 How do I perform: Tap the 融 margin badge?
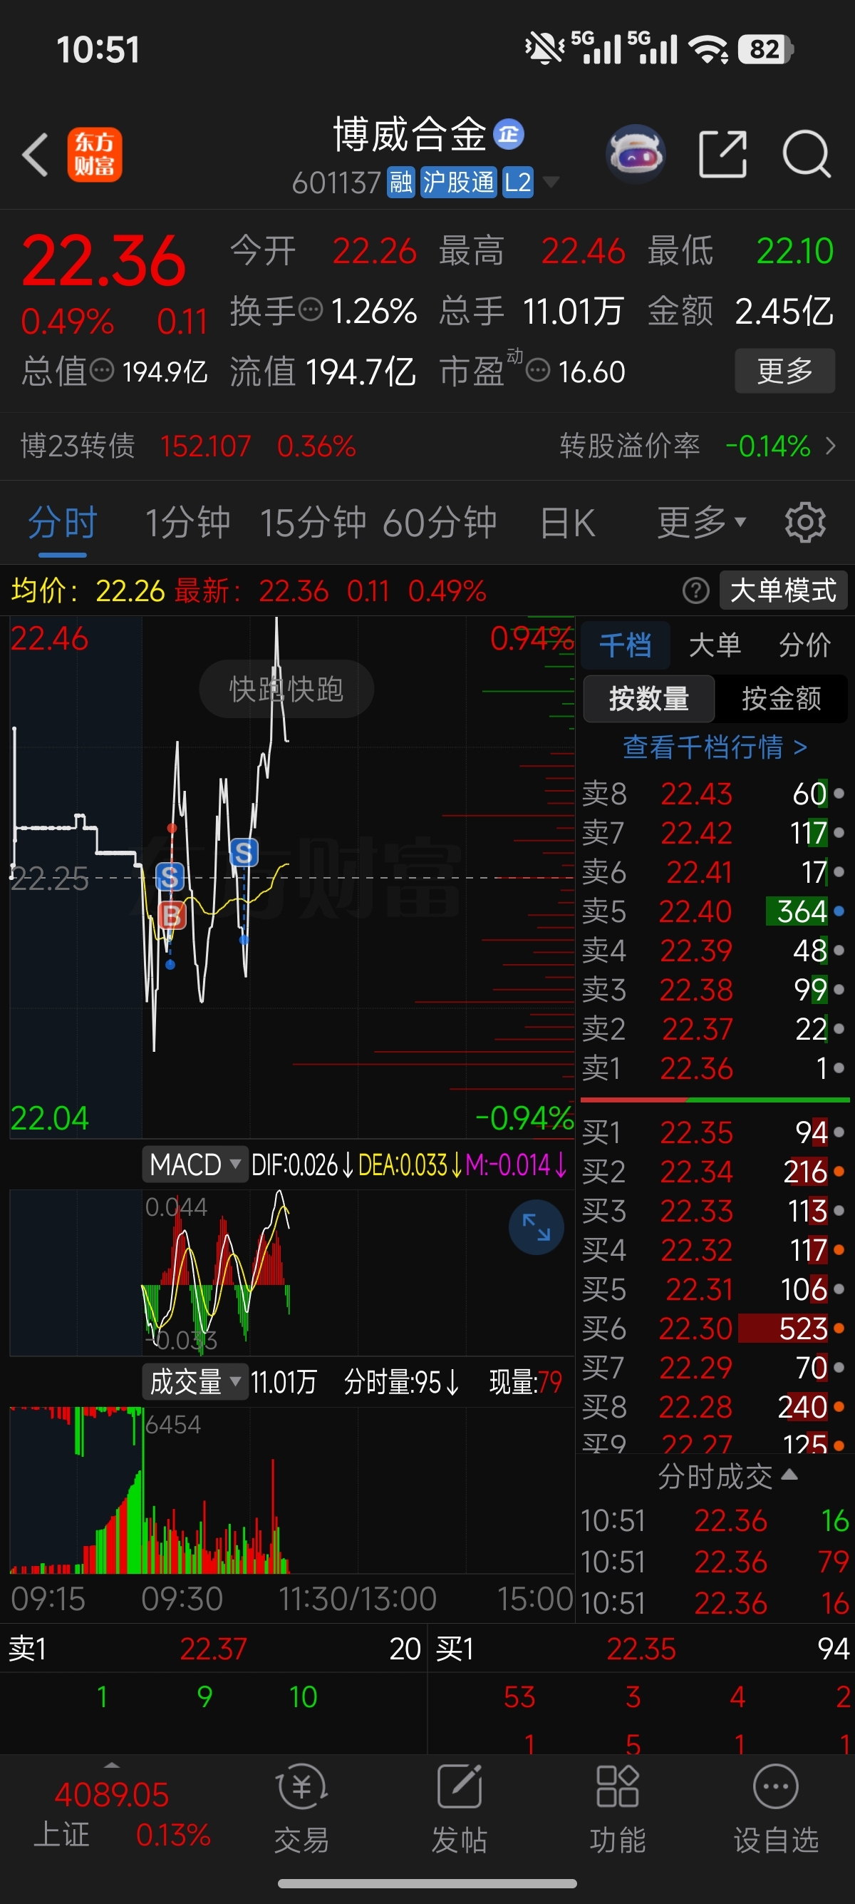[401, 182]
